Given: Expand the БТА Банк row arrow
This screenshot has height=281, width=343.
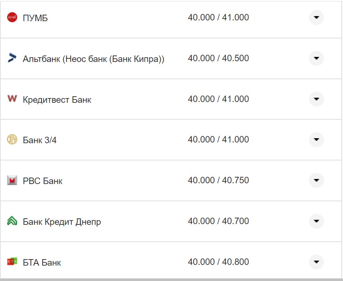Looking at the screenshot, I should coord(316,262).
